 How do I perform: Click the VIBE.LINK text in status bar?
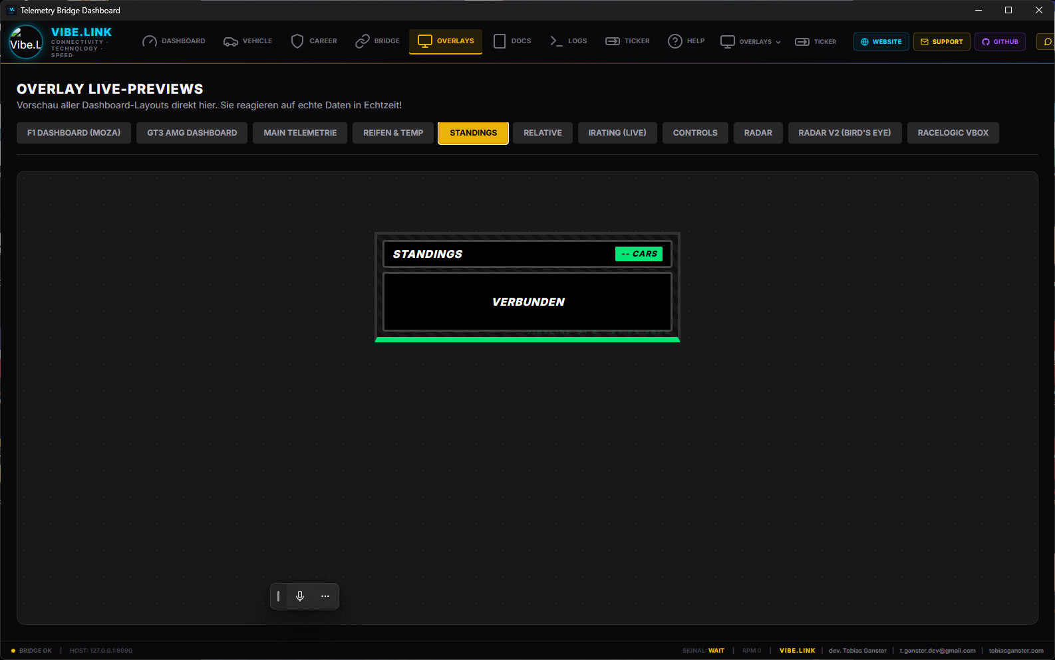(797, 651)
